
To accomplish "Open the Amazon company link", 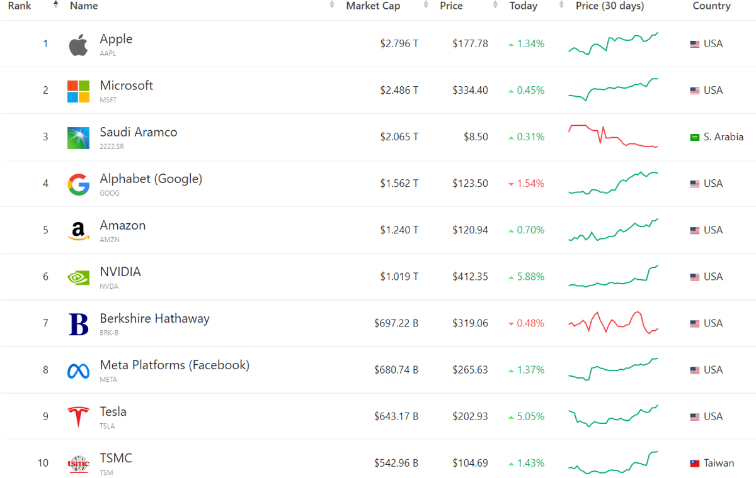I will 123,225.
